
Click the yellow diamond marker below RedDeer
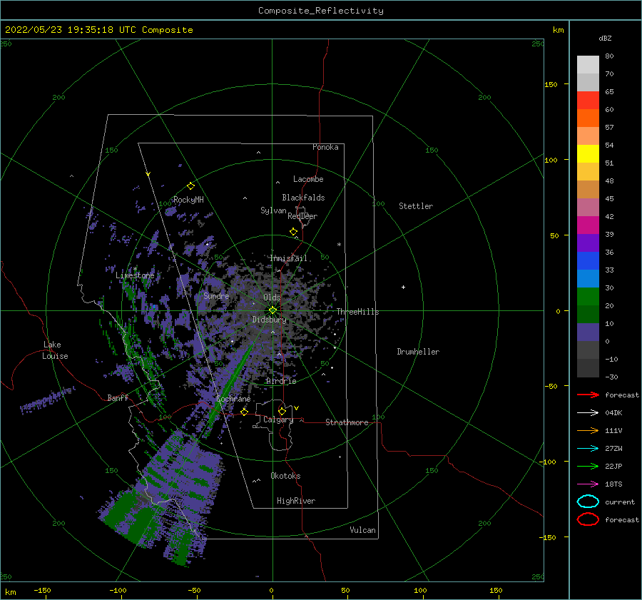(x=294, y=232)
